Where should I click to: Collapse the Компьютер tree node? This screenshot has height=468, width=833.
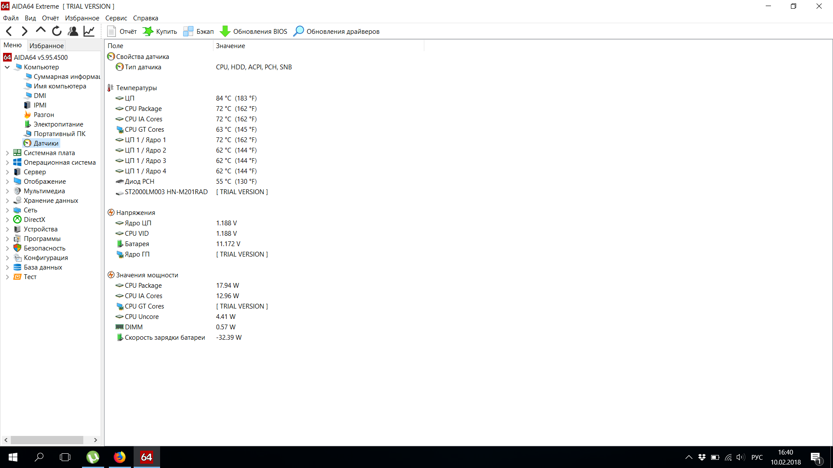7,67
